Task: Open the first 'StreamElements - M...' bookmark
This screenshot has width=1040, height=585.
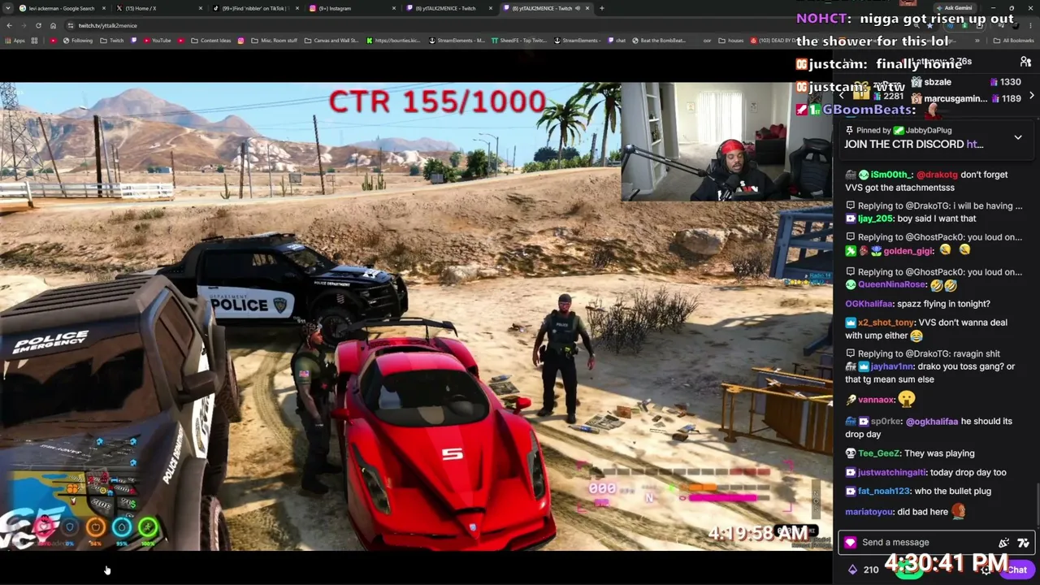Action: pos(457,41)
